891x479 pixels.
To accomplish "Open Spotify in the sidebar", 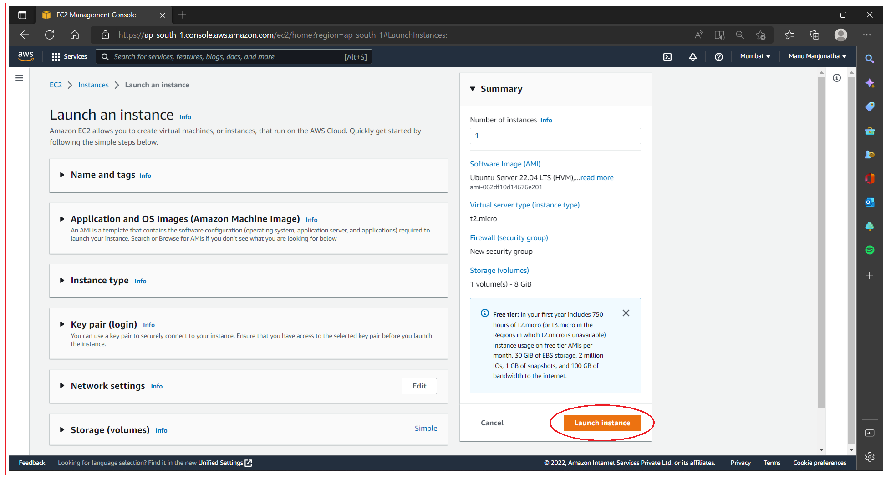I will coord(870,250).
